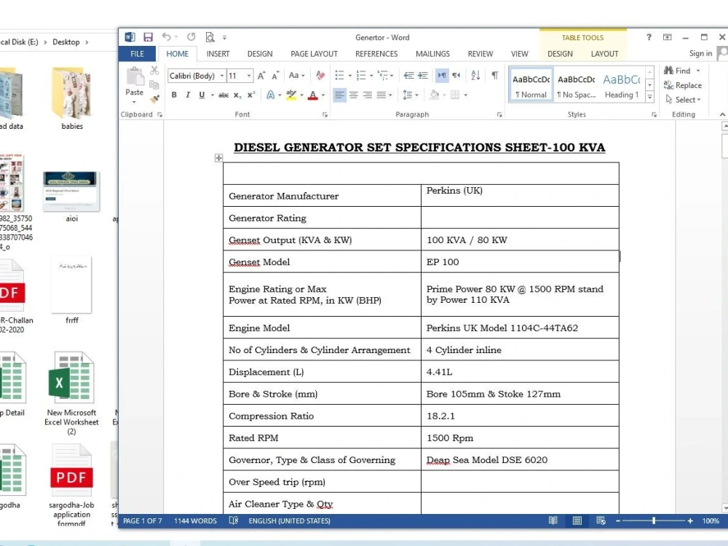Expand the bullets list dropdown

click(350, 76)
